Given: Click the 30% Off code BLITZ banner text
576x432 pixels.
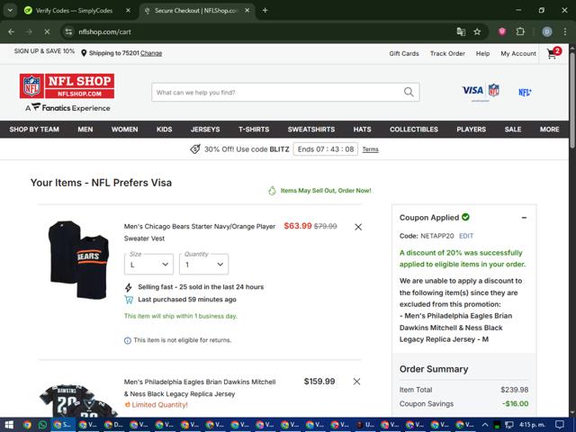Looking at the screenshot, I should 247,149.
